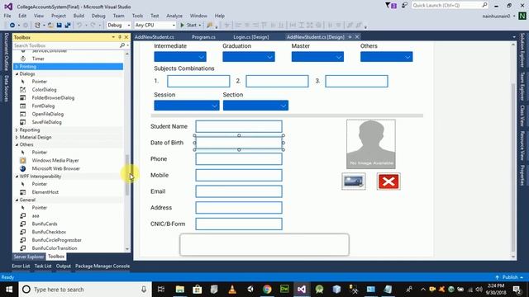Select OpenFileDialog in the Toolbox
Viewport: 529px width, 297px height.
click(48, 114)
